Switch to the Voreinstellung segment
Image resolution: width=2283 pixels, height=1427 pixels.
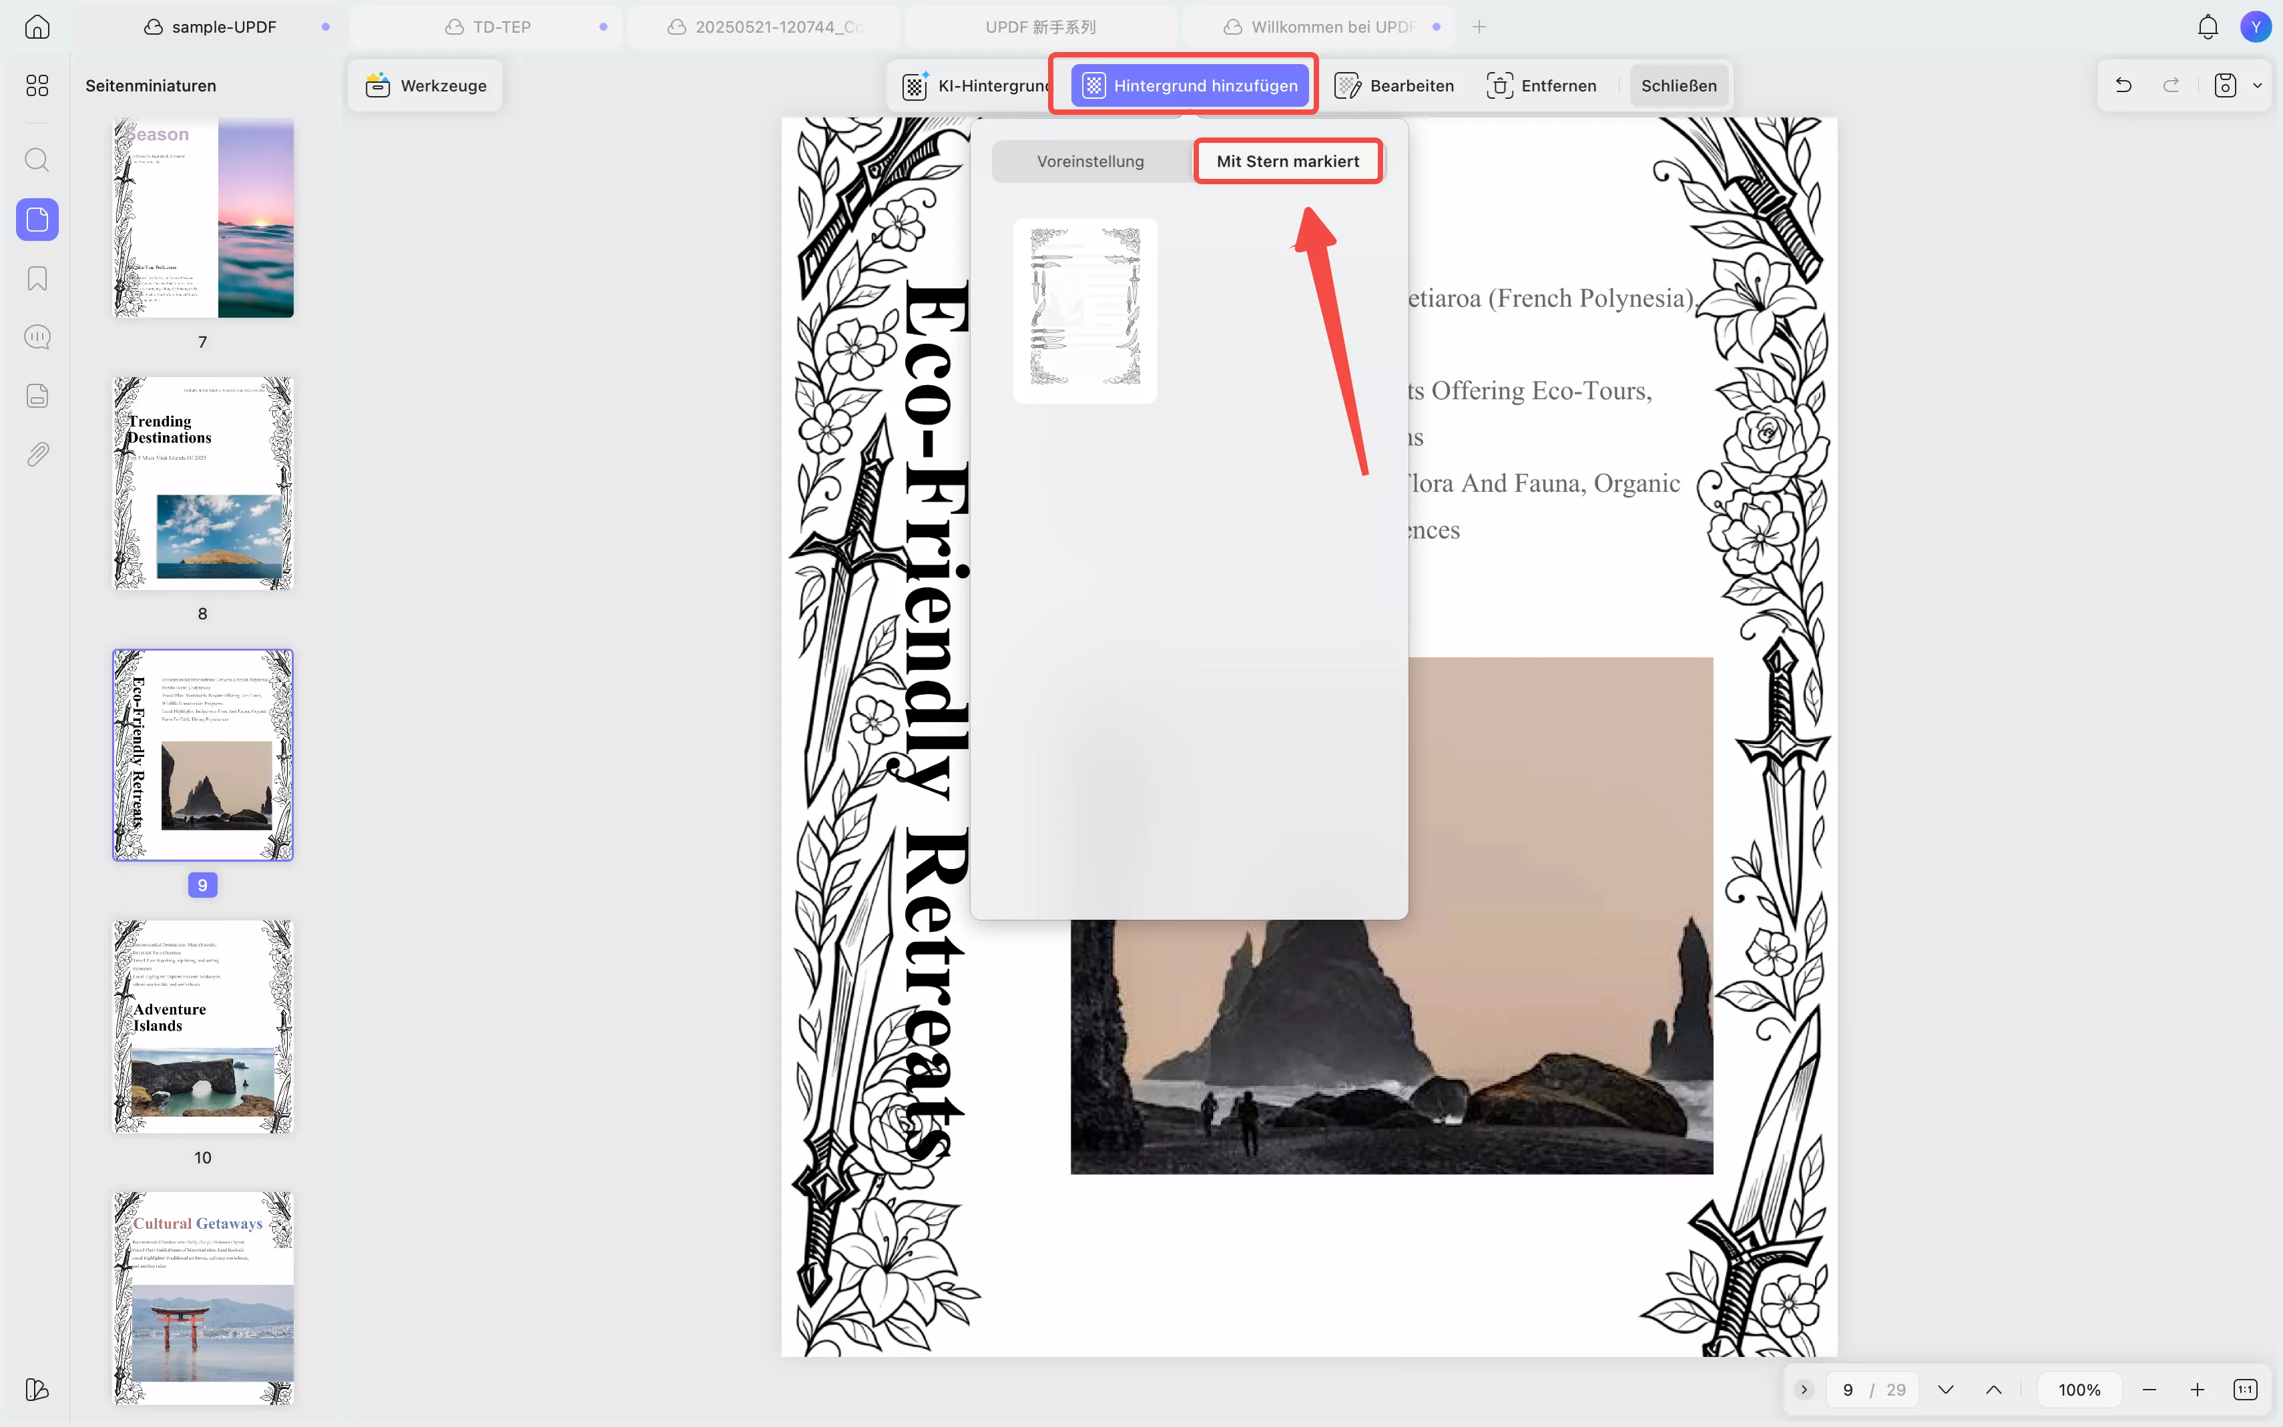tap(1090, 162)
